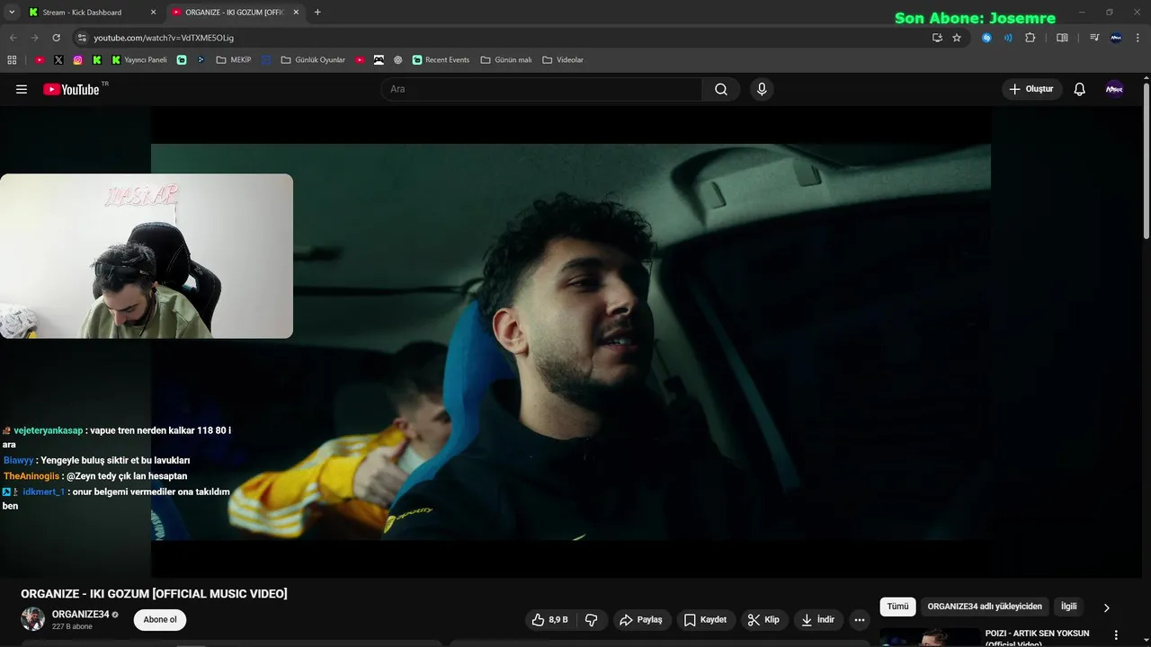The image size is (1151, 647).
Task: Reload the page
Action: [x=56, y=38]
